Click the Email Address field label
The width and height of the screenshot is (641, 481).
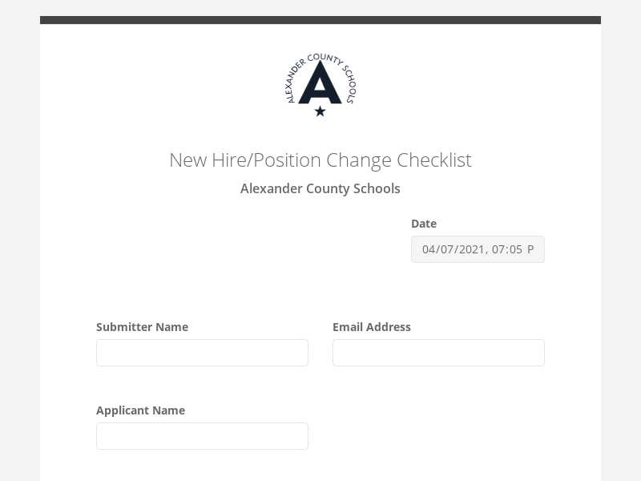pos(372,327)
